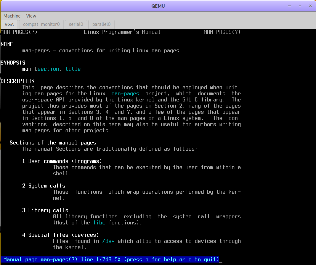Switch to the VGA tab

pyautogui.click(x=9, y=24)
